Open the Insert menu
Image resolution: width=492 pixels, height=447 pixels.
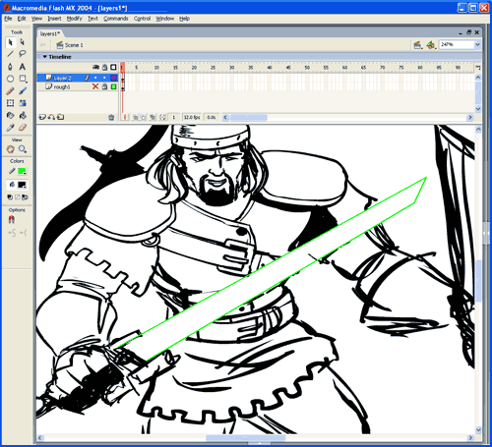click(x=54, y=19)
